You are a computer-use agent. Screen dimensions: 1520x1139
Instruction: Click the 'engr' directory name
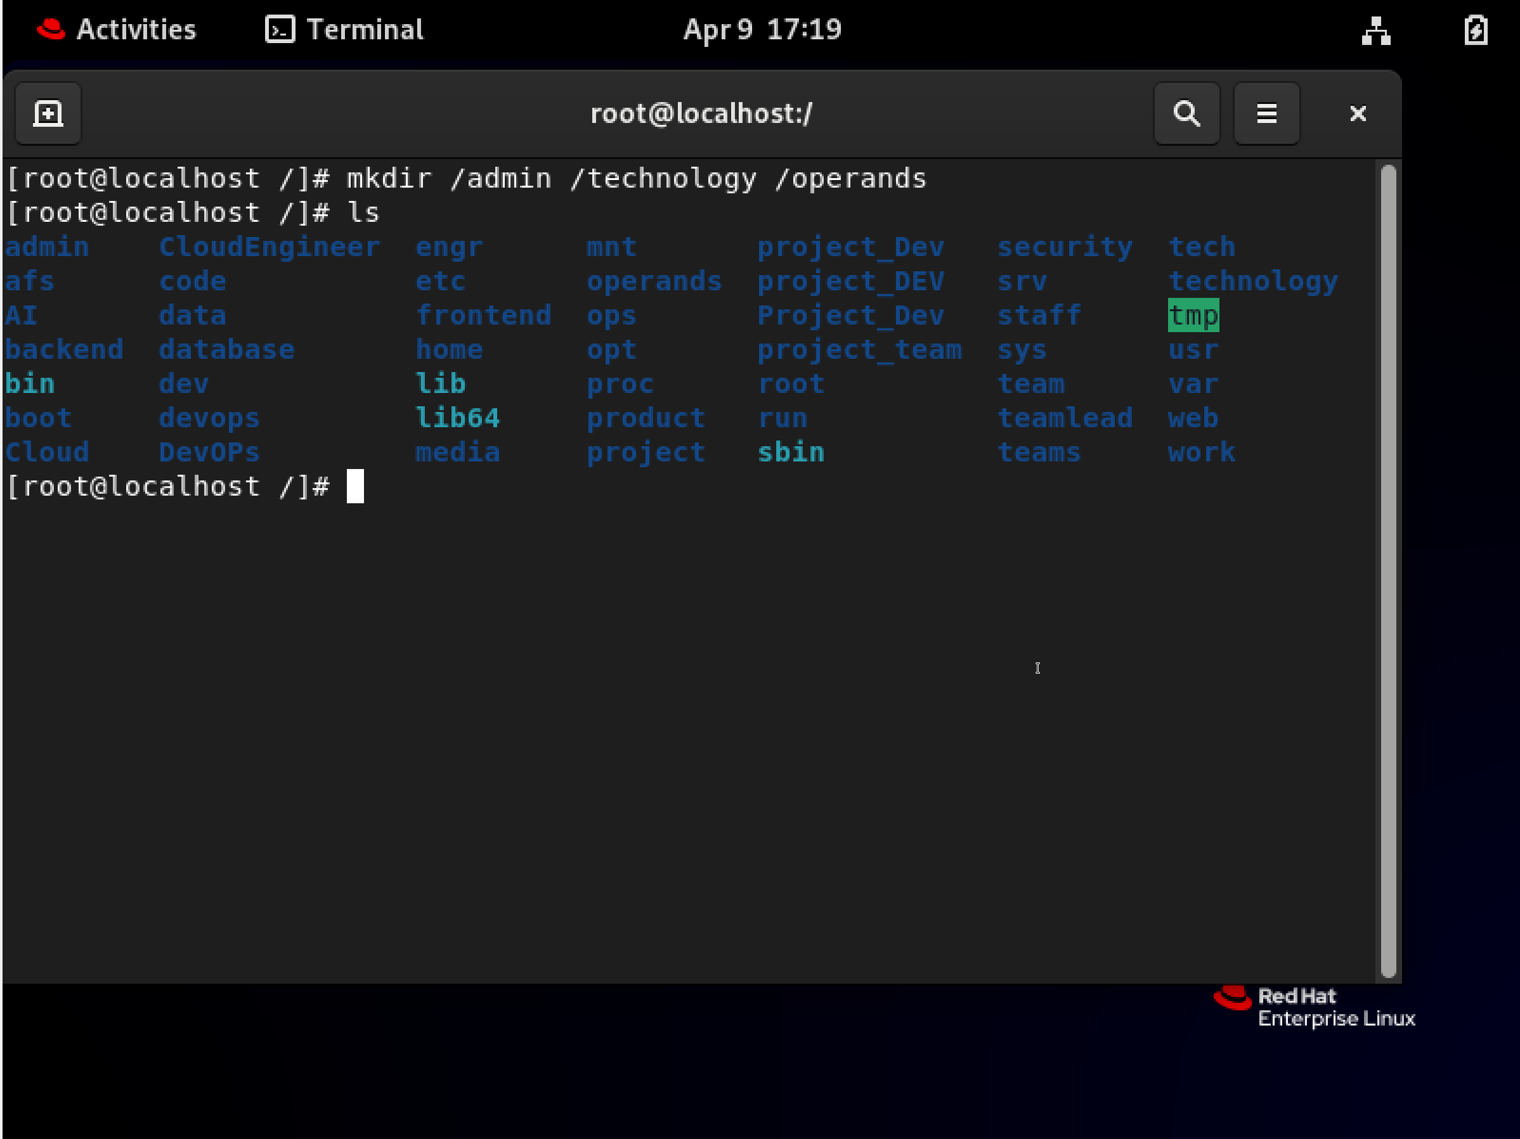pyautogui.click(x=450, y=247)
